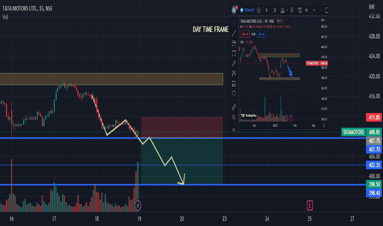
Task: Click INR label atop main price axis
Action: pos(372,7)
